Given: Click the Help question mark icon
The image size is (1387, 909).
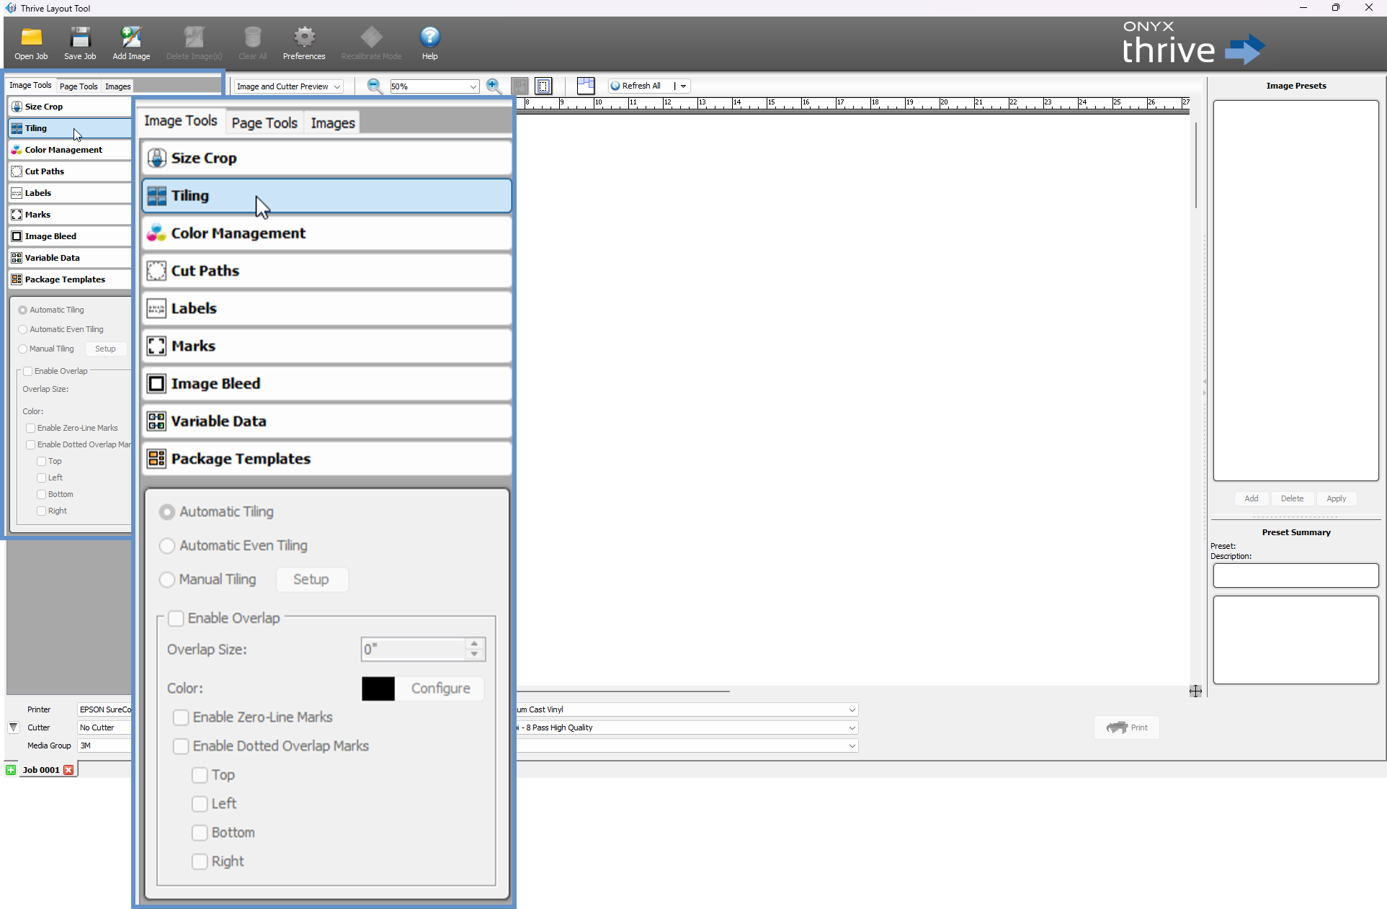Looking at the screenshot, I should (429, 37).
